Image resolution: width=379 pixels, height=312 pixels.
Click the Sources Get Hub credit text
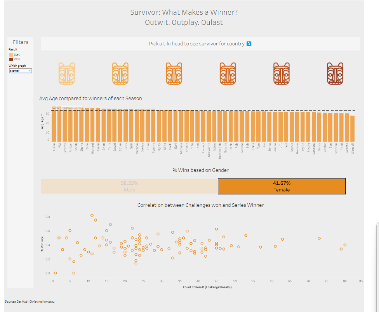pos(30,302)
